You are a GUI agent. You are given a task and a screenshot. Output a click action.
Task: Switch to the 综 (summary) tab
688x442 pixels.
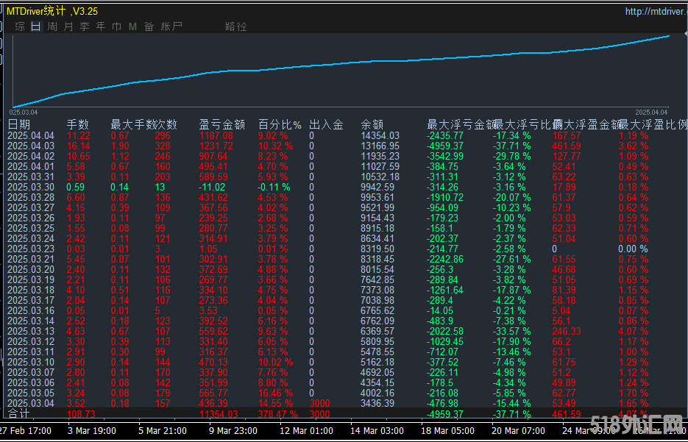(x=20, y=26)
